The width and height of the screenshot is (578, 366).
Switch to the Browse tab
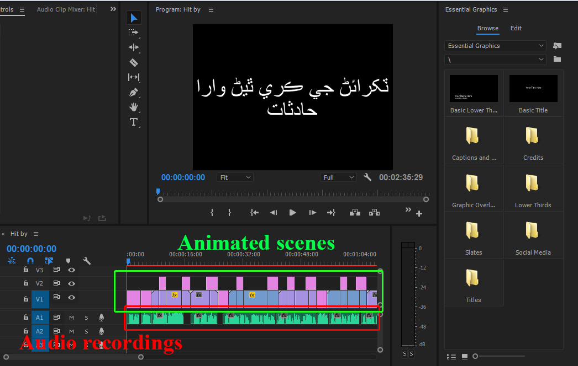(x=488, y=28)
